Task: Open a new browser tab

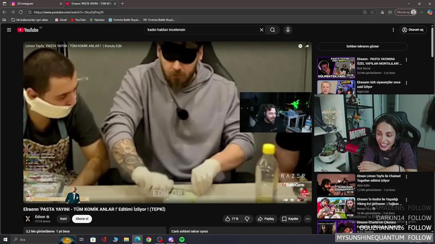Action: 122,4
